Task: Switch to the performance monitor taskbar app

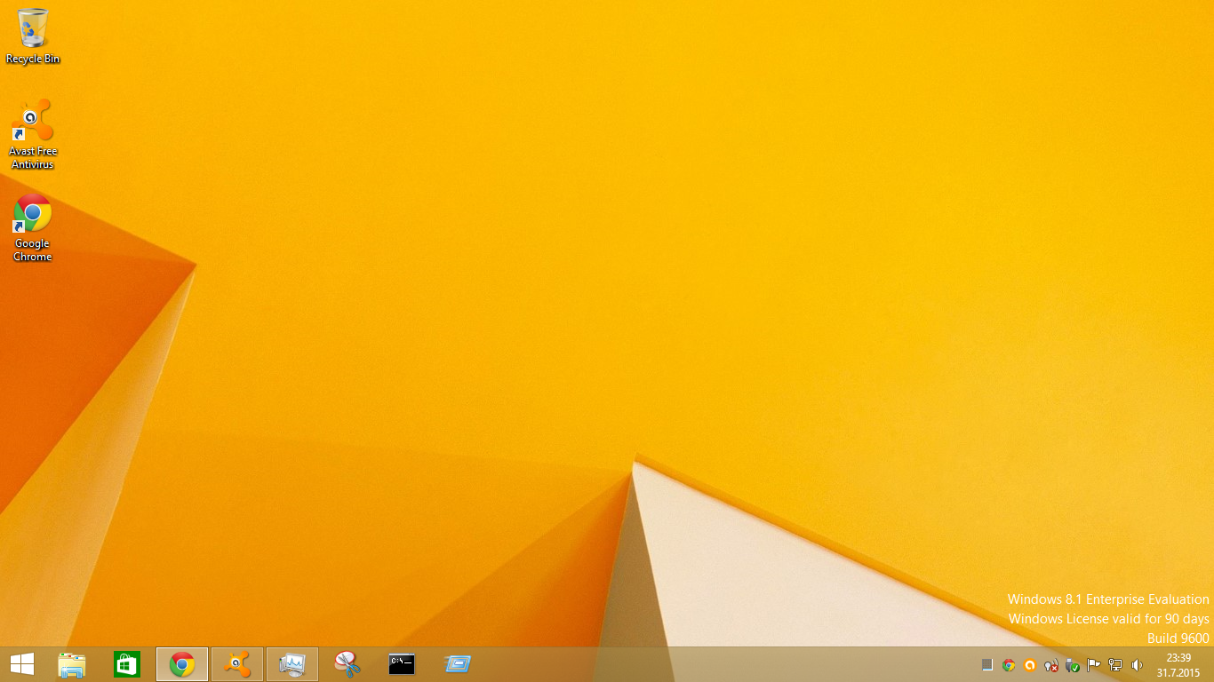Action: (292, 664)
